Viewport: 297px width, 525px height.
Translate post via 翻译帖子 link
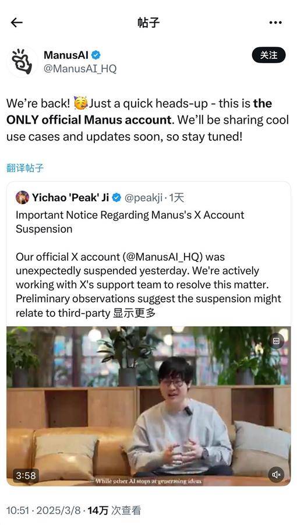pyautogui.click(x=25, y=168)
